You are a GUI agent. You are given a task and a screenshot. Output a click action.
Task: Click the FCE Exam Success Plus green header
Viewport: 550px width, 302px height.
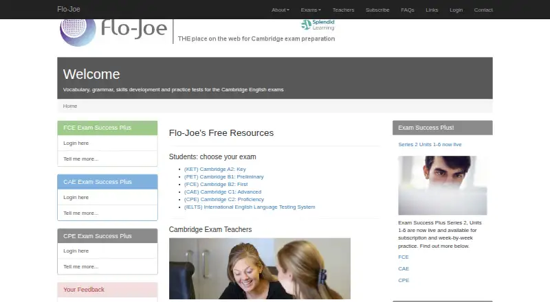click(x=107, y=128)
